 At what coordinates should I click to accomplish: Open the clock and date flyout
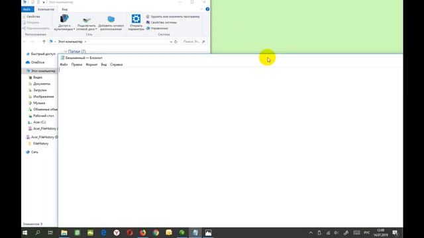[x=380, y=233]
